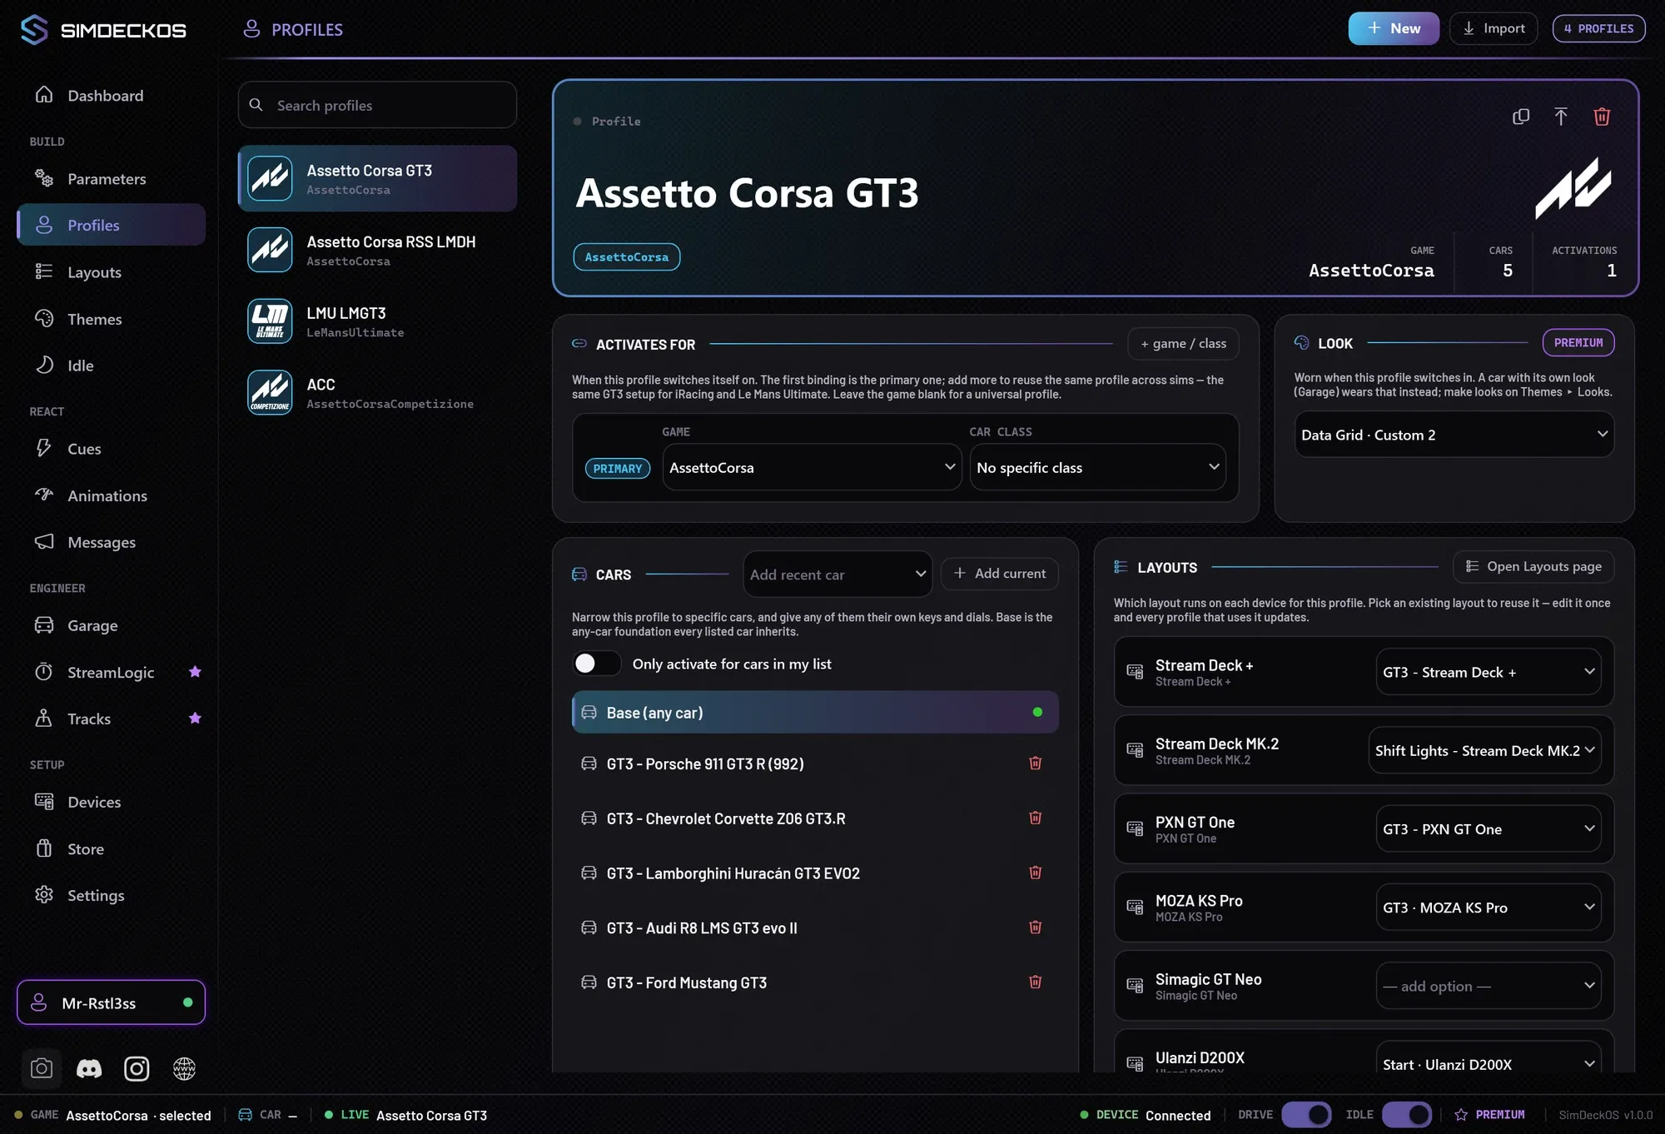Go to Layouts in the sidebar
Screen dimensions: 1665x1134
[x=111, y=272]
